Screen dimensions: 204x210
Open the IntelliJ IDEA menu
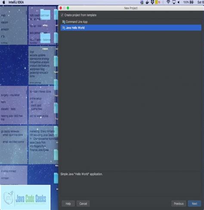pyautogui.click(x=16, y=2)
